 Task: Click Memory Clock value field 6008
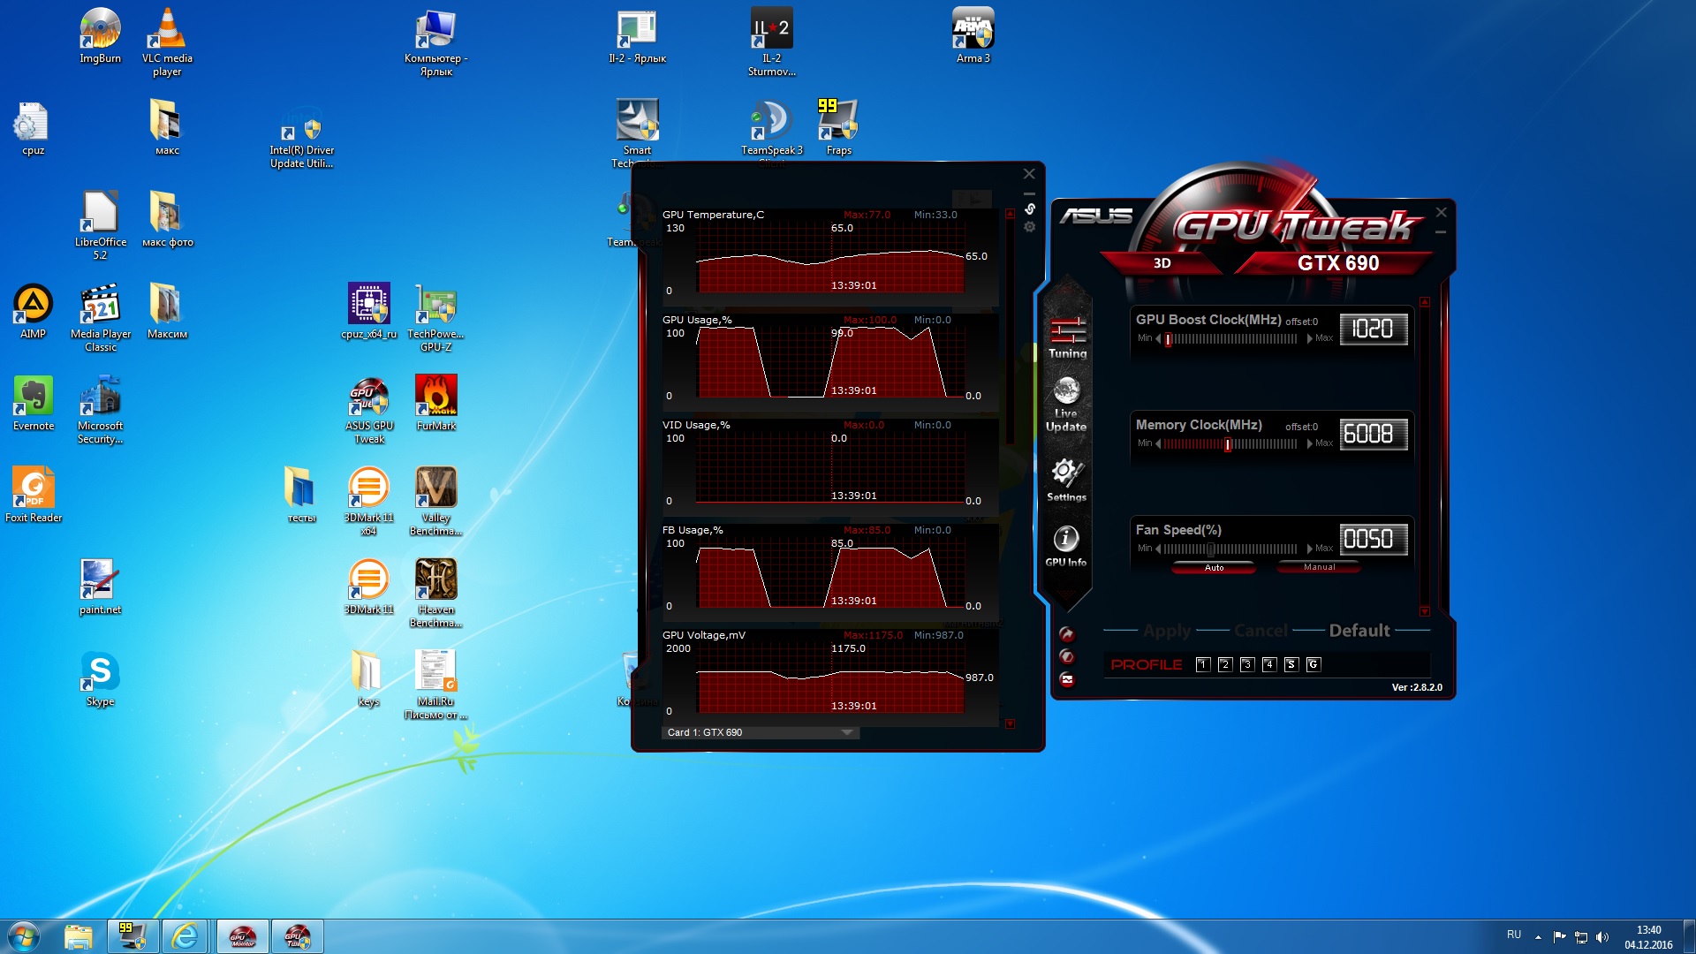(x=1373, y=435)
